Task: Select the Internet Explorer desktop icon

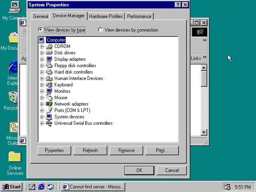Action: tap(13, 67)
